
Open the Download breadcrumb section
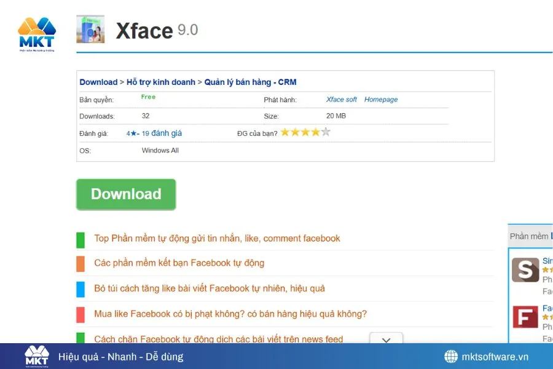pyautogui.click(x=98, y=82)
